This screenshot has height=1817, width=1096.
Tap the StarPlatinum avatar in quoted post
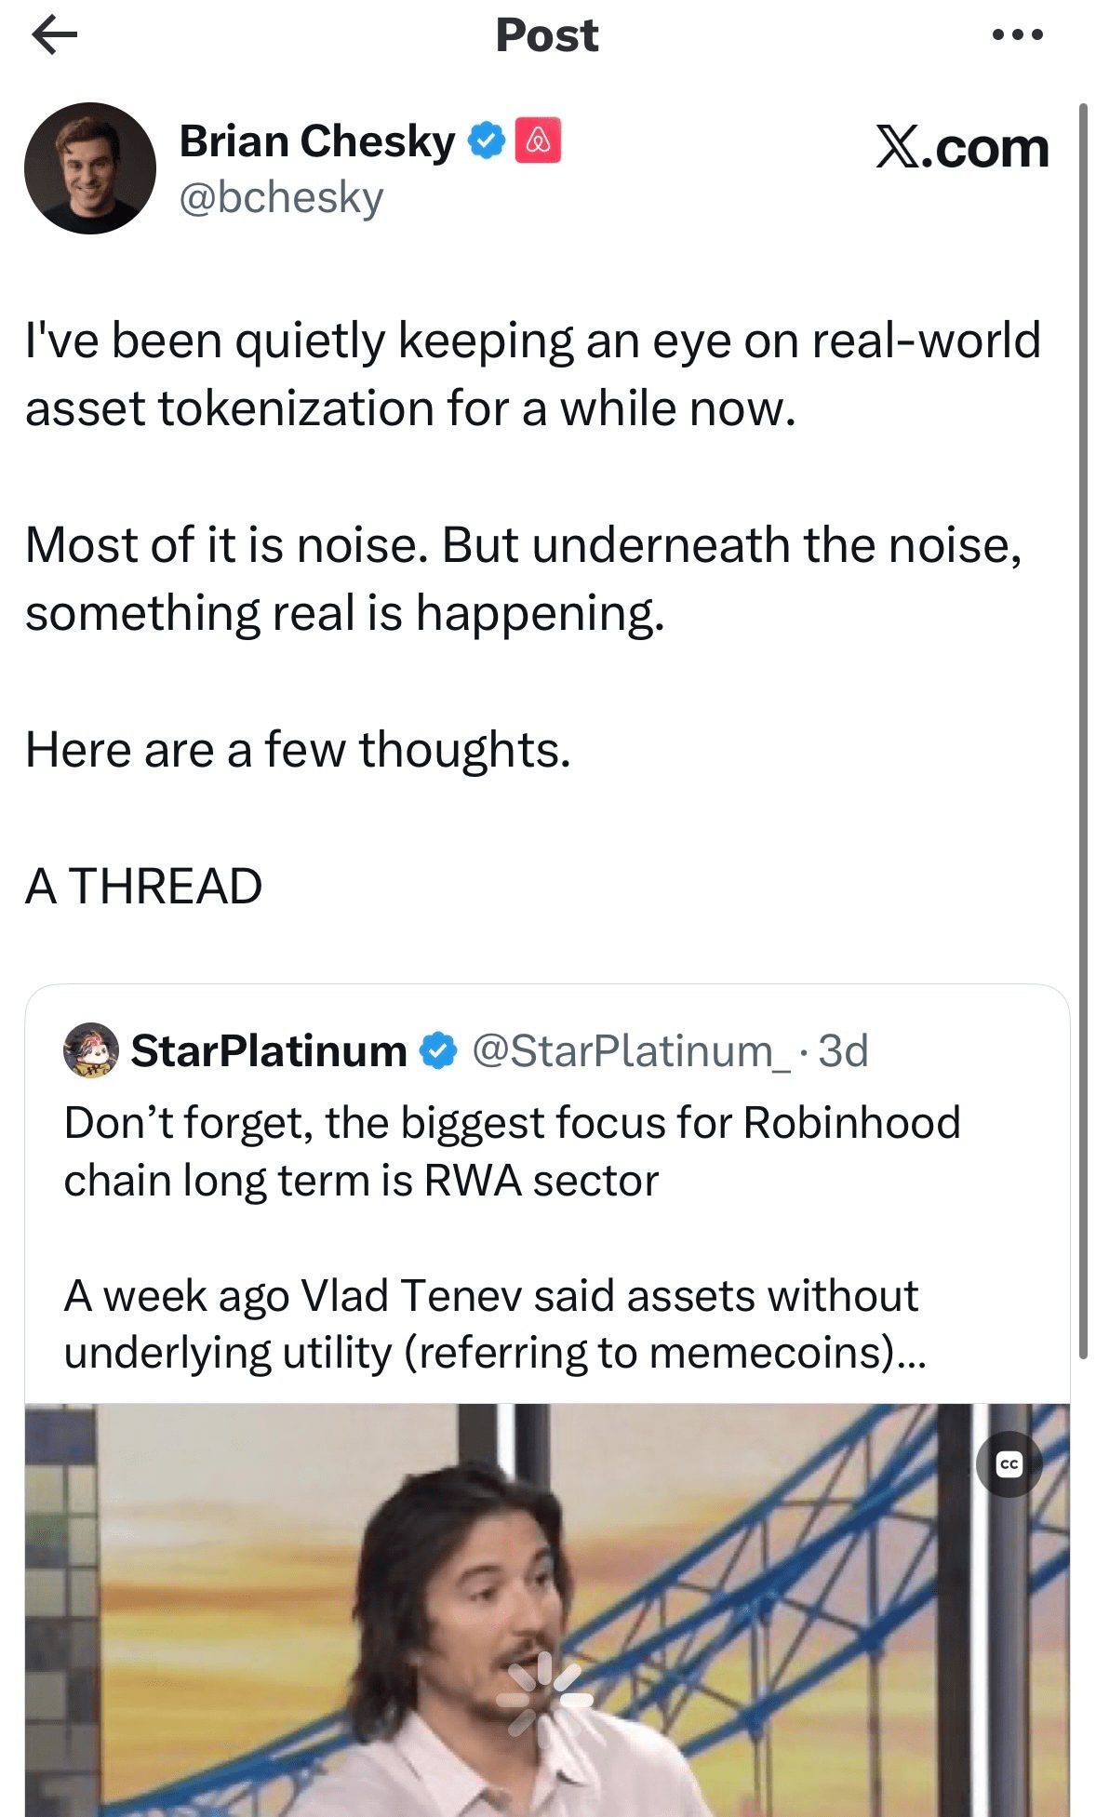click(x=90, y=1050)
